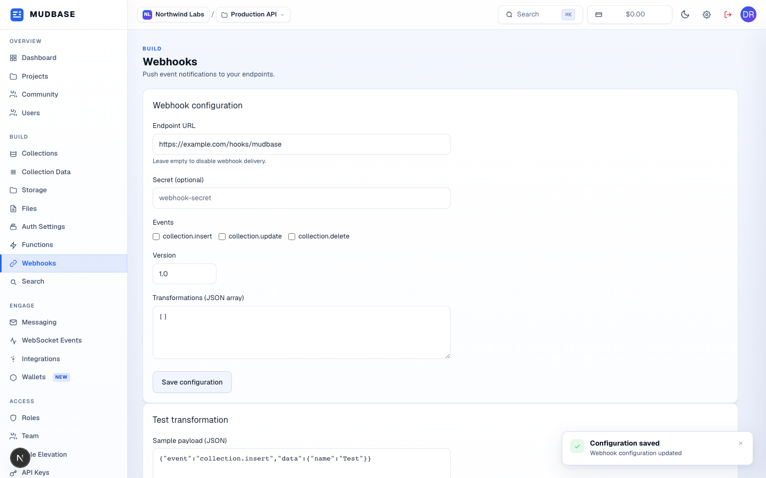
Task: Click the NEW badge next to Wallets
Action: (62, 377)
